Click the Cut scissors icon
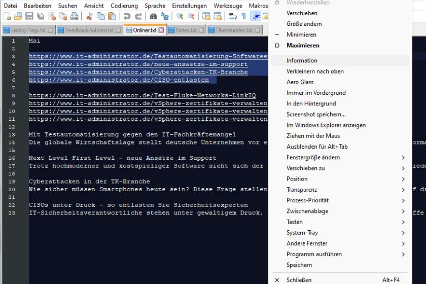Screen dimensions: 426x284 click(89, 16)
